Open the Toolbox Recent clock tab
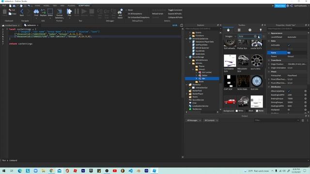This screenshot has width=310, height=174. click(250, 30)
